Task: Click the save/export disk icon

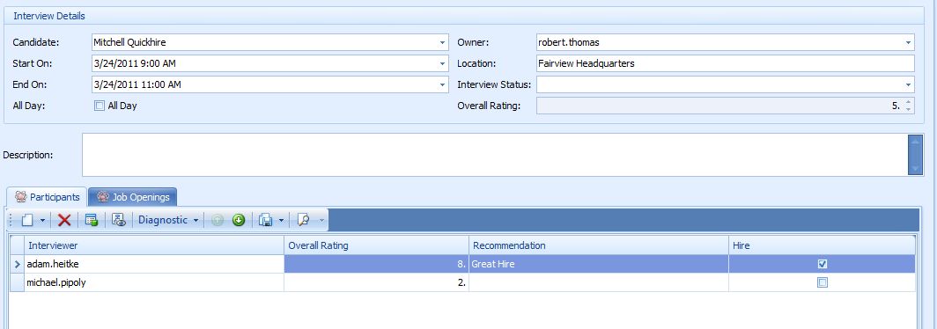Action: [266, 220]
